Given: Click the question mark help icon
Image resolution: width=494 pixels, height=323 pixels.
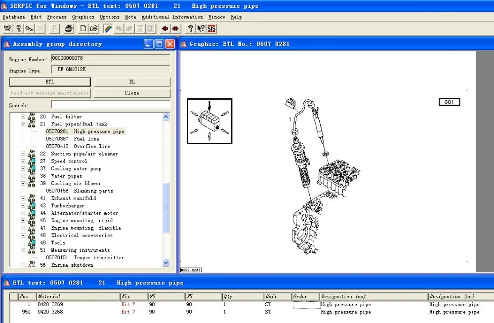Looking at the screenshot, I should pos(190,29).
